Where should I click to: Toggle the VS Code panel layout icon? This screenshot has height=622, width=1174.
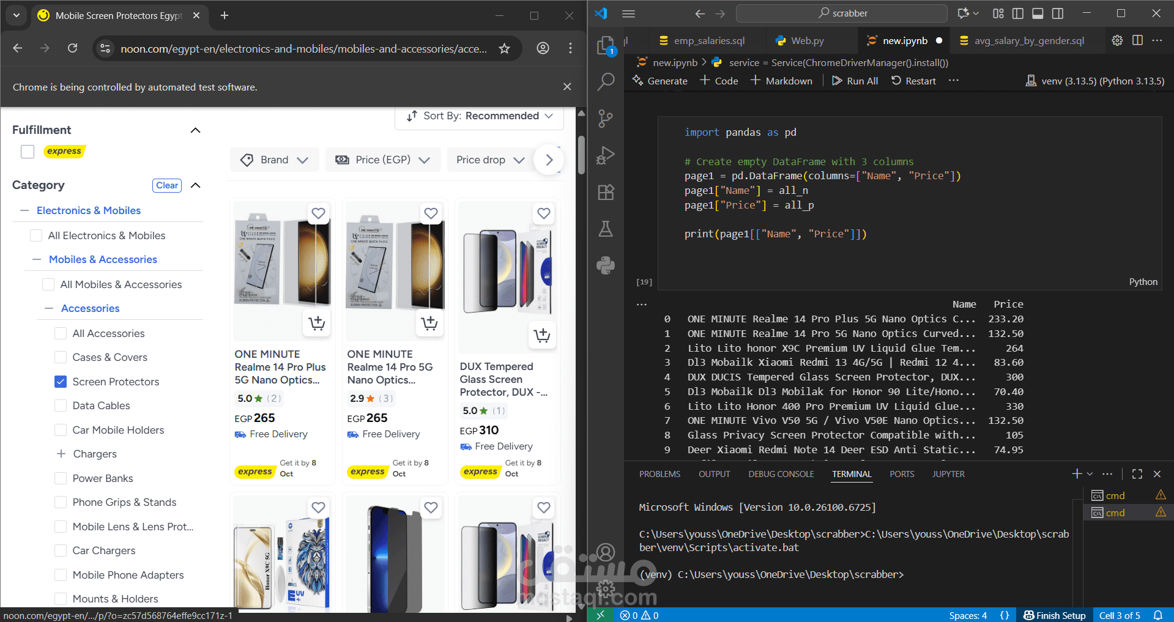point(1038,13)
